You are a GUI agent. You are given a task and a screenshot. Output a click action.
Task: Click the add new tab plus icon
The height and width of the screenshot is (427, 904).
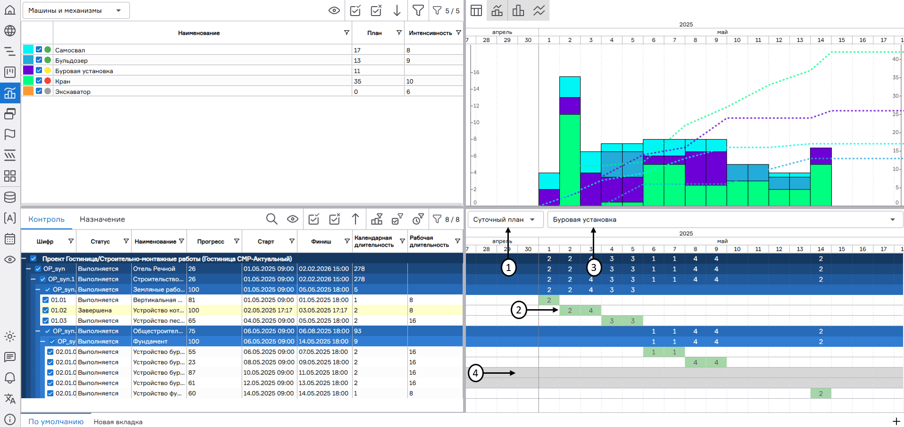click(896, 421)
